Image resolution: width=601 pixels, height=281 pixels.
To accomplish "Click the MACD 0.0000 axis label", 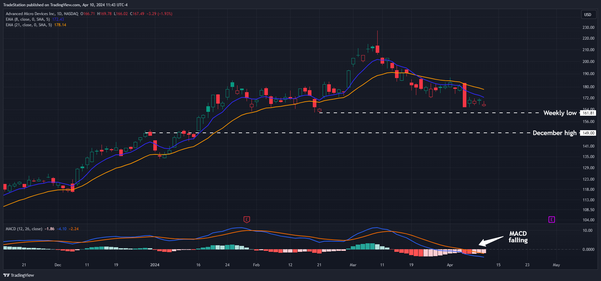I will click(588, 250).
